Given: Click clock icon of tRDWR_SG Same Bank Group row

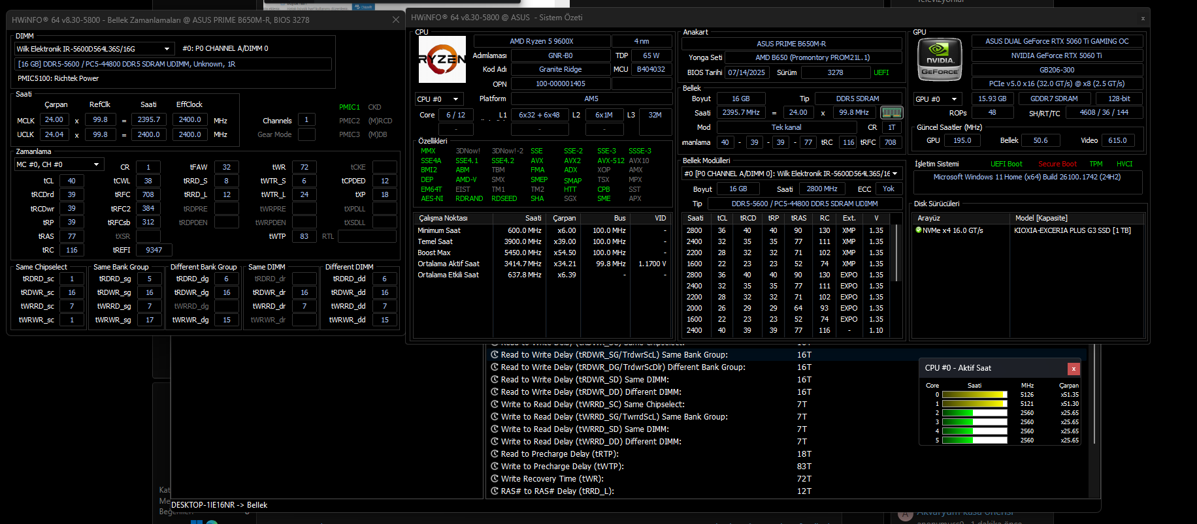Looking at the screenshot, I should click(x=495, y=355).
